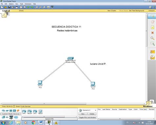156x125 pixels.
Task: Choose the Resize Shape tool
Action: click(152, 44)
